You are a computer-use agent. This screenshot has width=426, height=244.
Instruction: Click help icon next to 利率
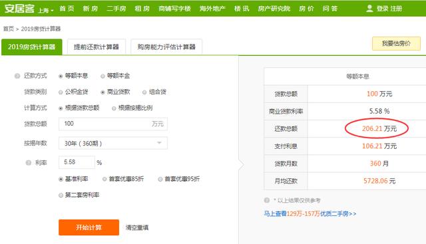tap(28, 163)
